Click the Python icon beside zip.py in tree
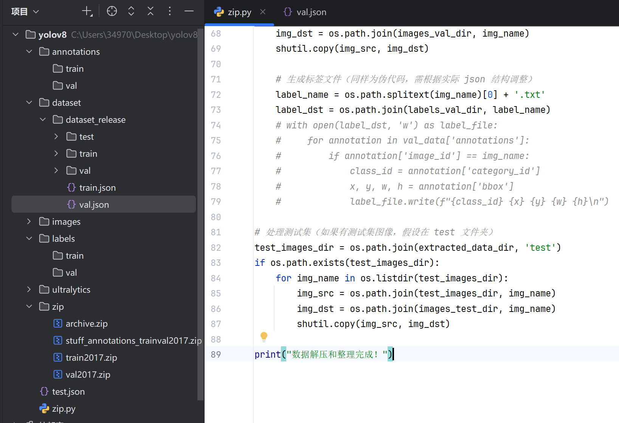The height and width of the screenshot is (423, 619). (44, 408)
